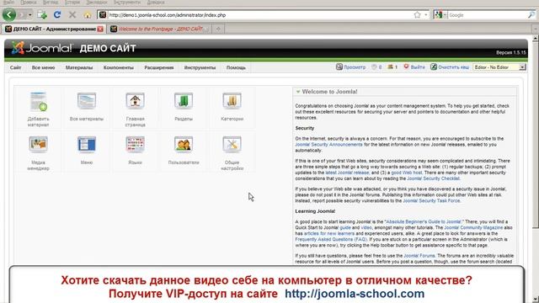
Task: Open the Editor - No Editor dropdown
Action: [x=499, y=67]
